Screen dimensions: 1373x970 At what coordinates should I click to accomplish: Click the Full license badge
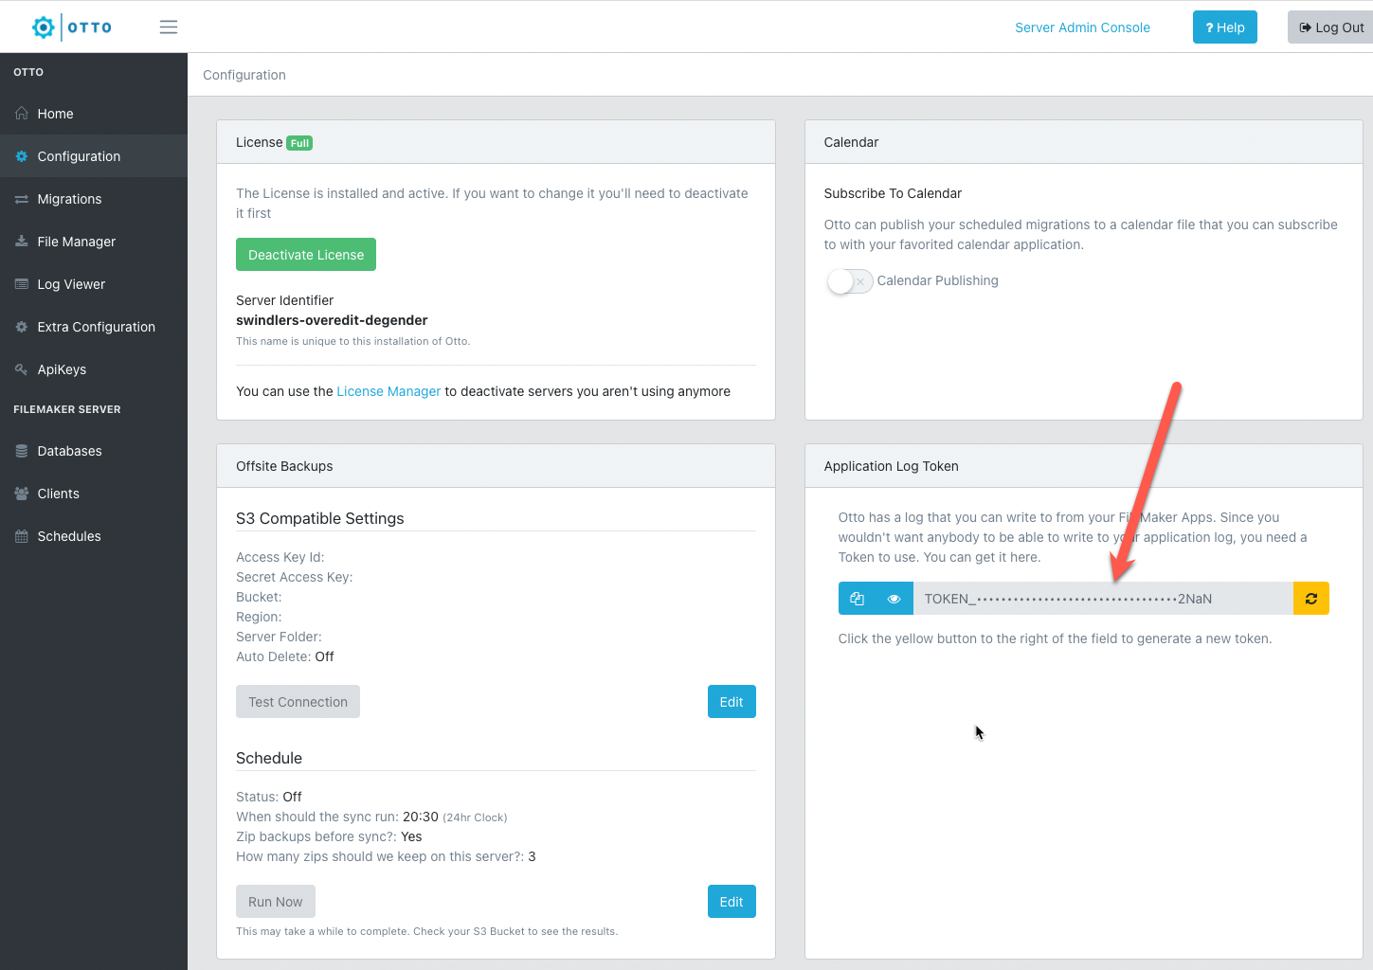[x=299, y=143]
